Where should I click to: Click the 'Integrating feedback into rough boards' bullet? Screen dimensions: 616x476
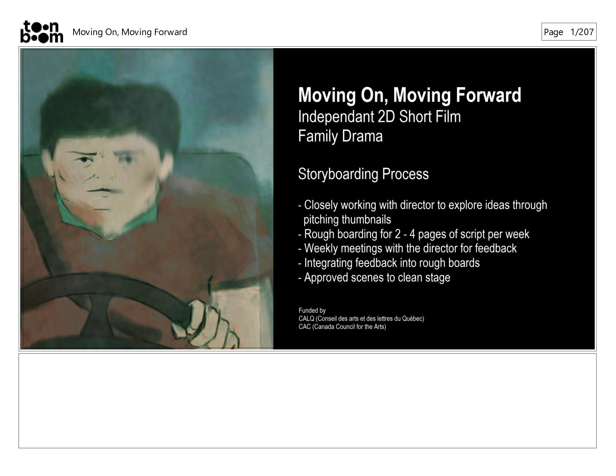(x=389, y=263)
